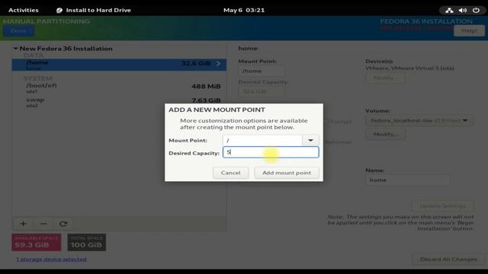Screen dimensions: 488x274
Task: Click the Total Space 100 GiB box
Action: coord(86,242)
